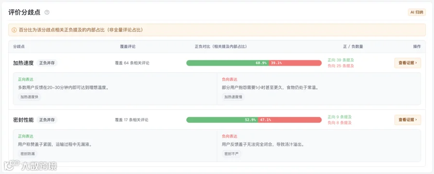Click the 负向 8 条提及 link
Screen dimensions: 434x174
point(339,123)
